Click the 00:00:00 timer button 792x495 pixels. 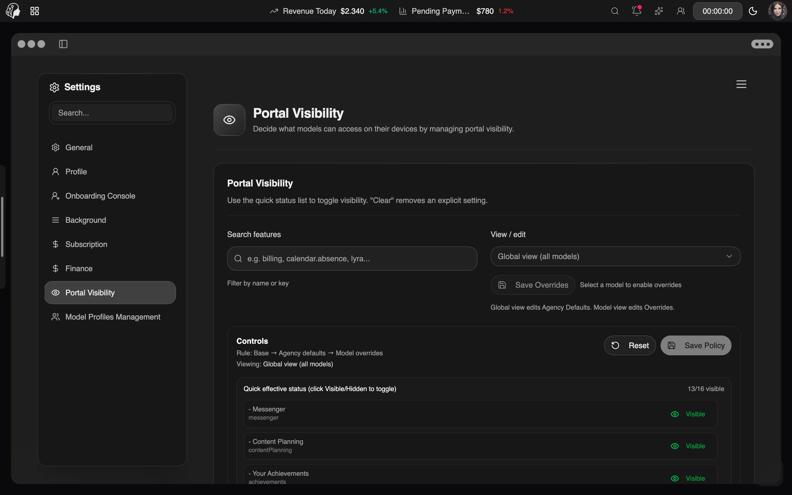click(x=717, y=11)
